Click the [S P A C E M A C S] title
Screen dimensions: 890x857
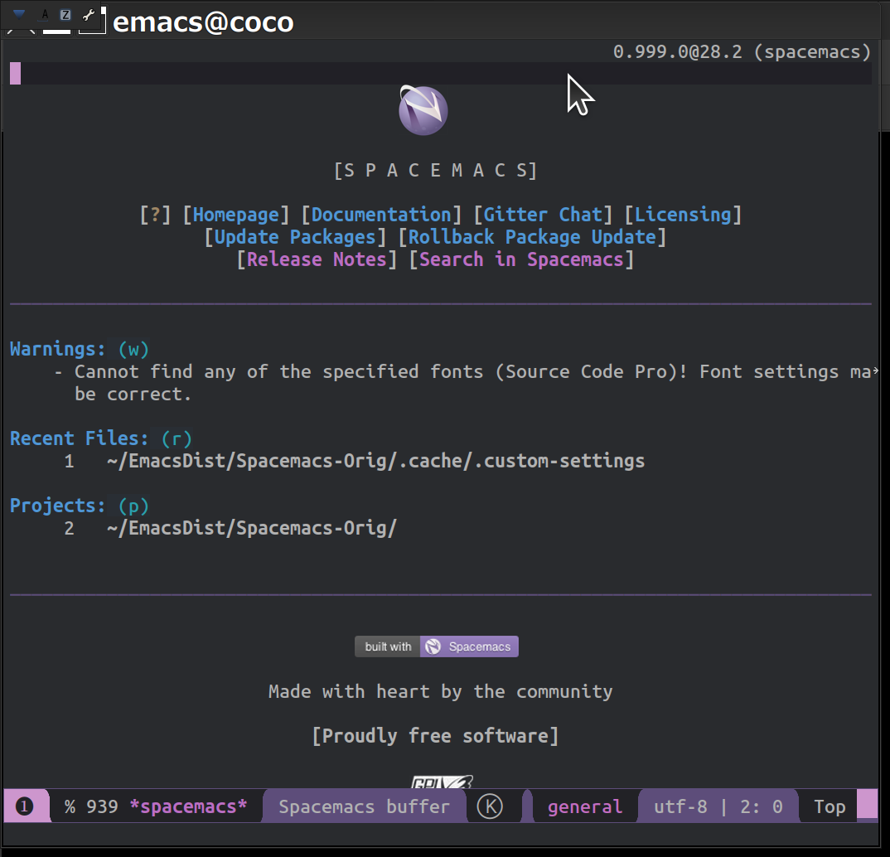pyautogui.click(x=435, y=170)
